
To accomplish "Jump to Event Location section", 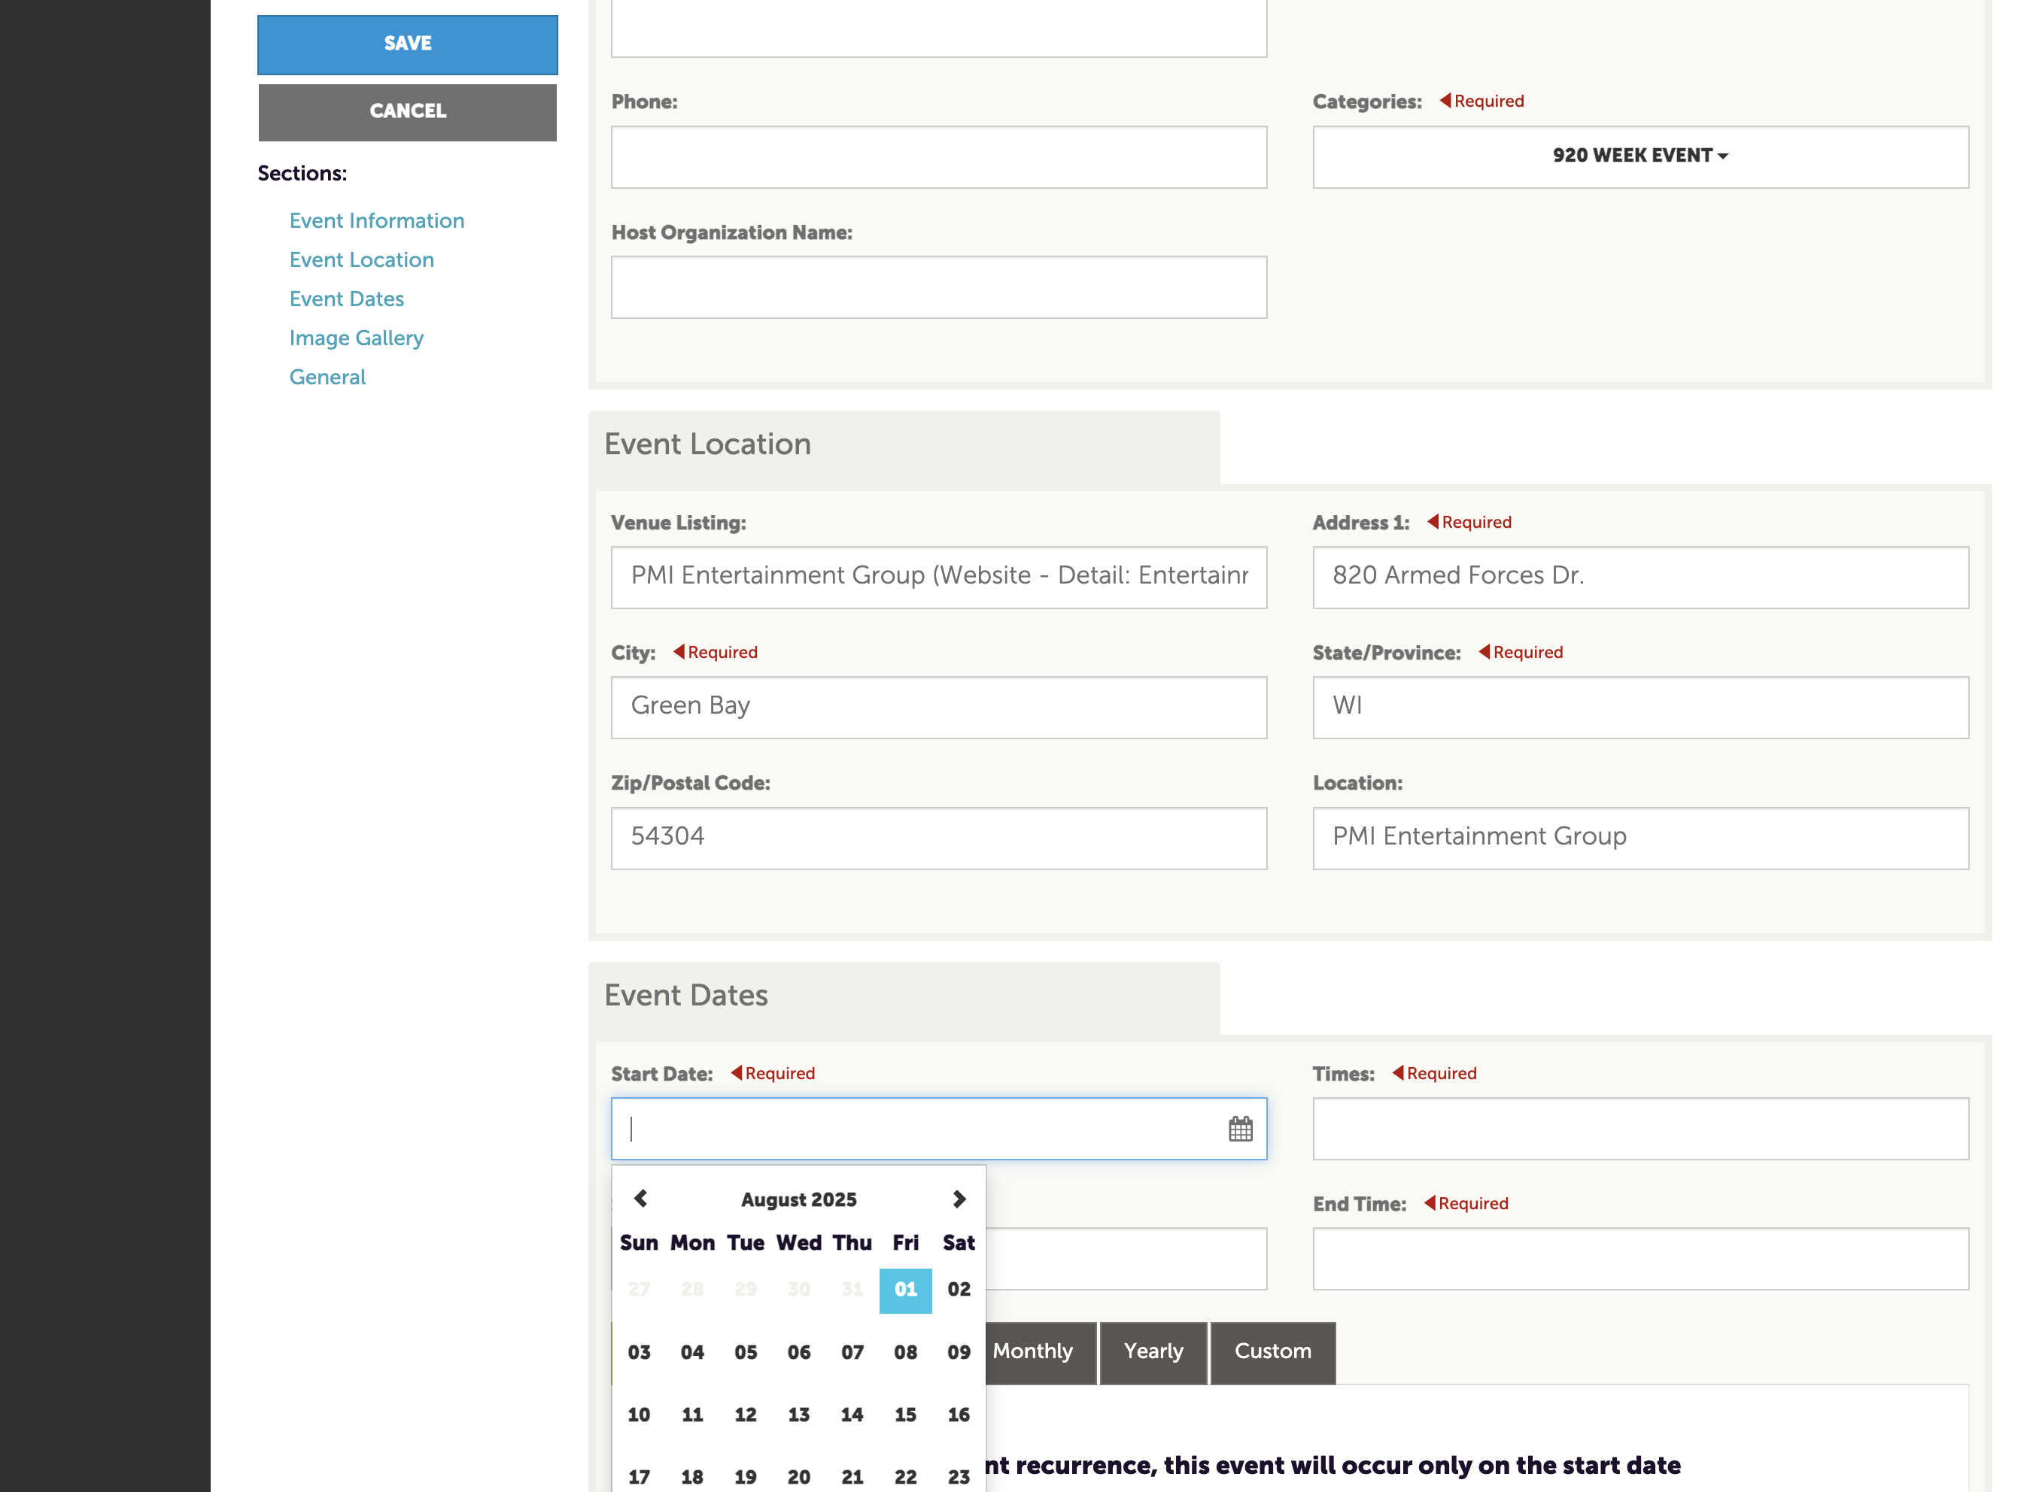I will [x=361, y=260].
